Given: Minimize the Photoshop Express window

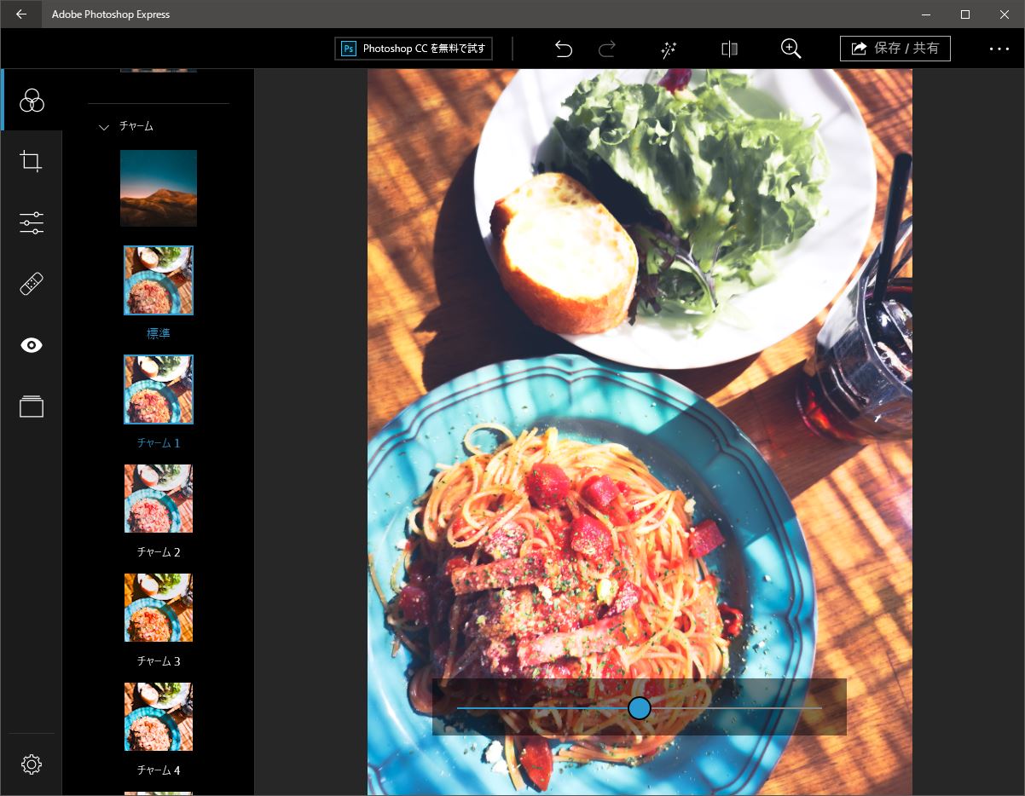Looking at the screenshot, I should coord(926,14).
